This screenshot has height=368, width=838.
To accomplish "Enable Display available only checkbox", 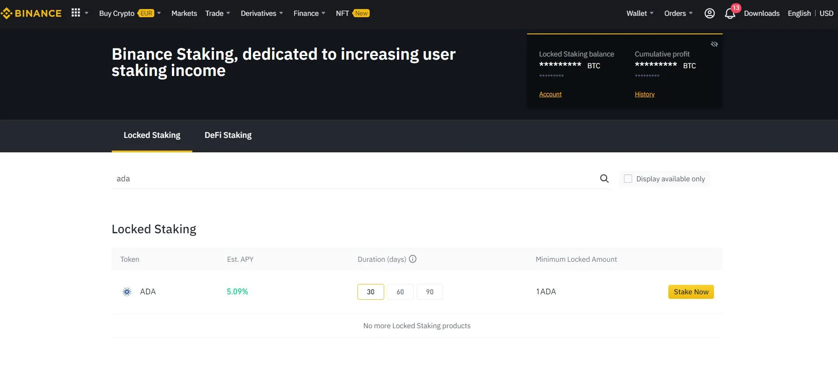I will (x=628, y=179).
